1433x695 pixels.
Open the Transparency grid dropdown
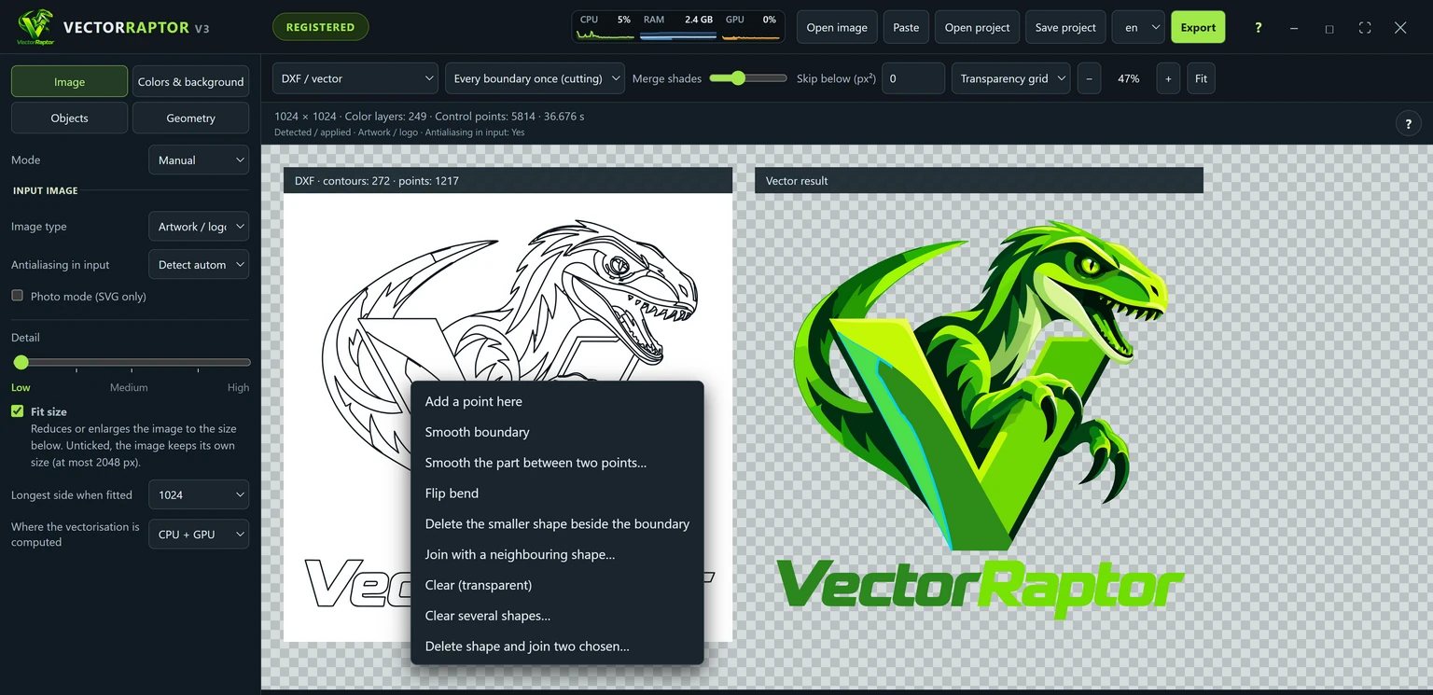(x=1010, y=79)
